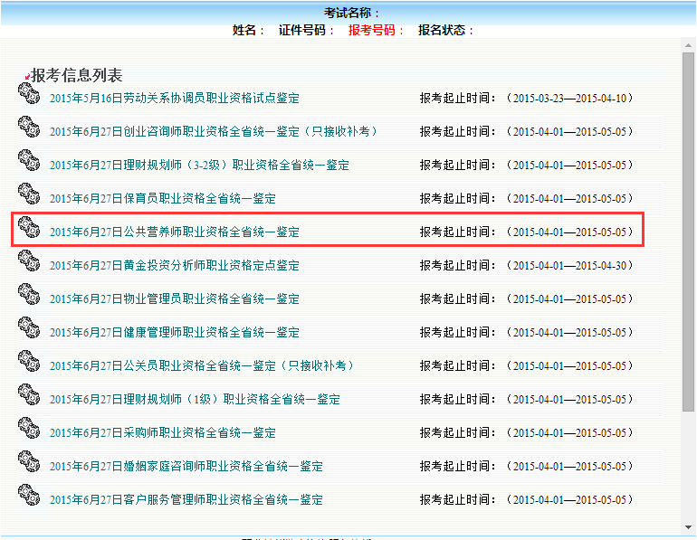This screenshot has height=540, width=697.
Task: Open 采购师职业资格全省统一鉴定 link
Action: point(163,433)
